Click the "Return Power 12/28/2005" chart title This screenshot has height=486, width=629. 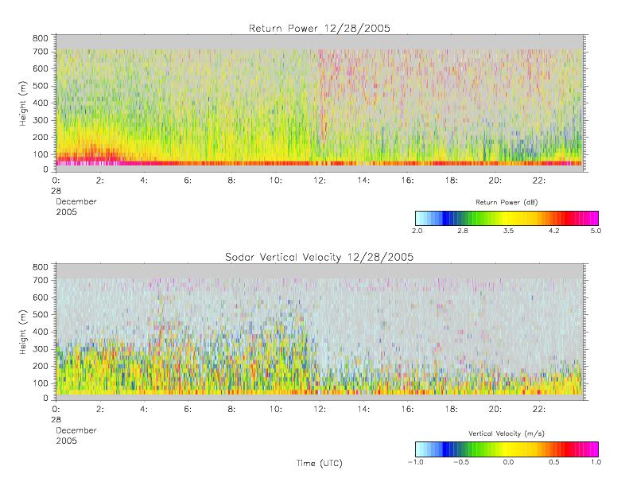(320, 28)
